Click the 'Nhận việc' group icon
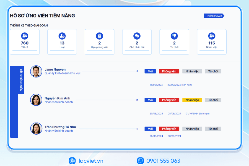The image size is (249, 166). 212,36
